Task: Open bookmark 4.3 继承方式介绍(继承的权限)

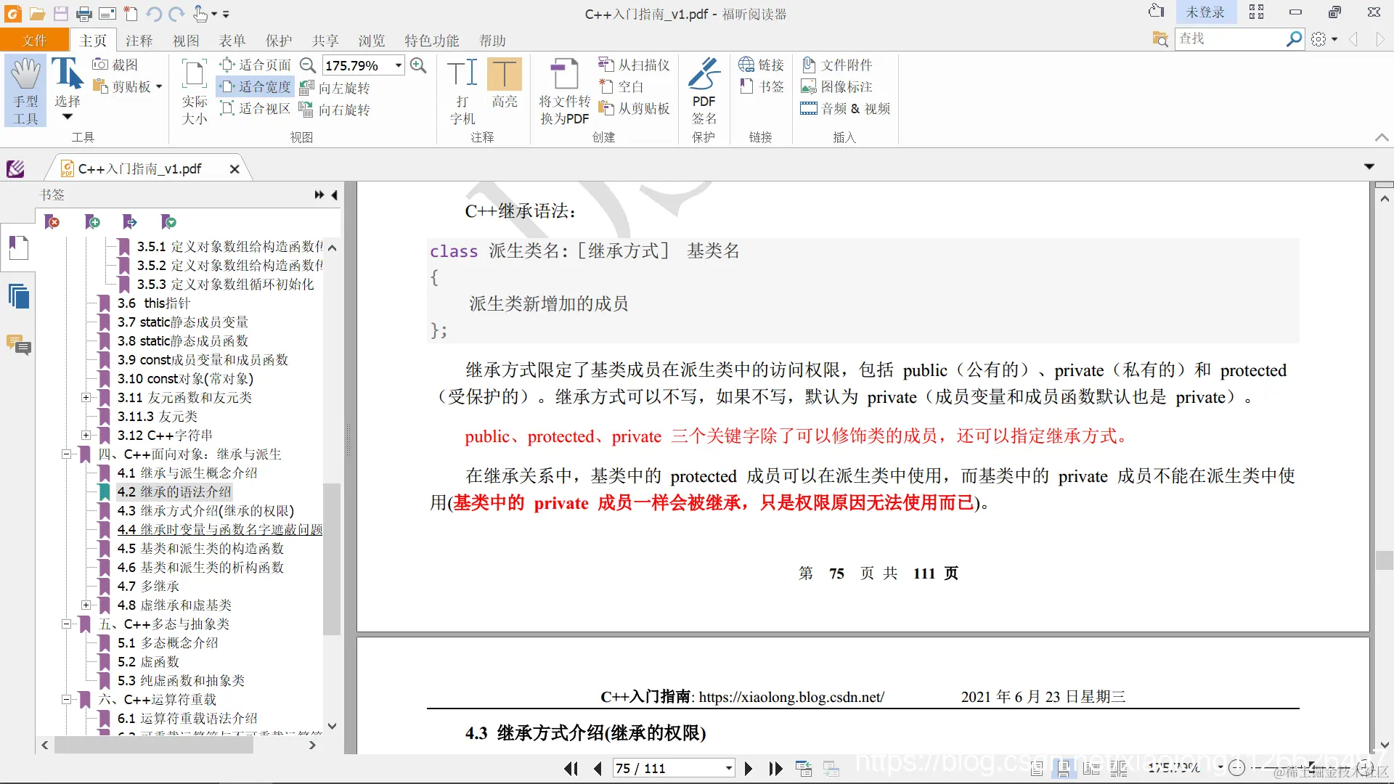Action: [x=205, y=510]
